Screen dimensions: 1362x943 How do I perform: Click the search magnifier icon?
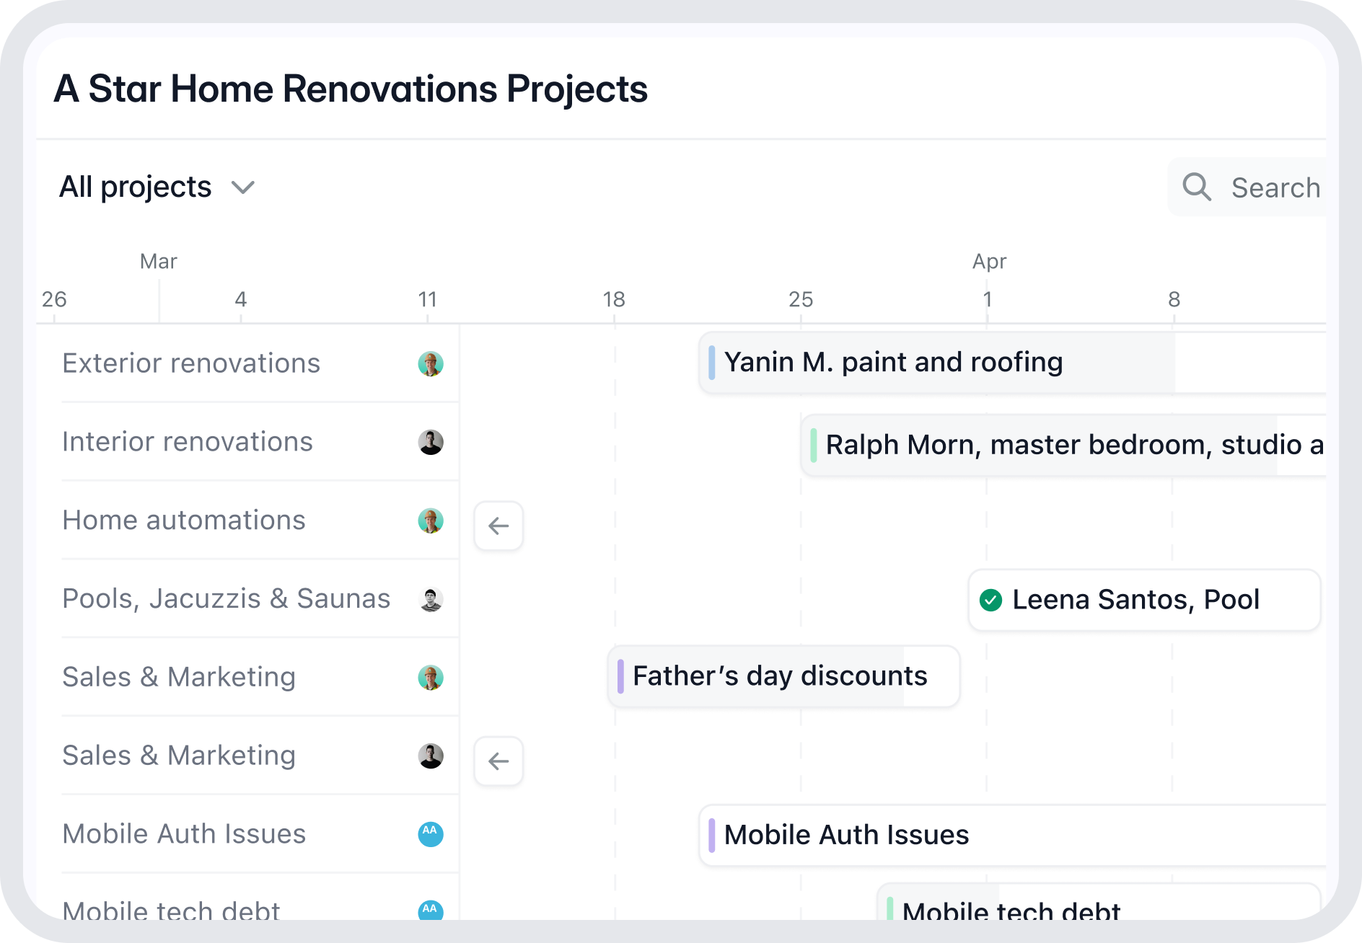click(x=1196, y=187)
